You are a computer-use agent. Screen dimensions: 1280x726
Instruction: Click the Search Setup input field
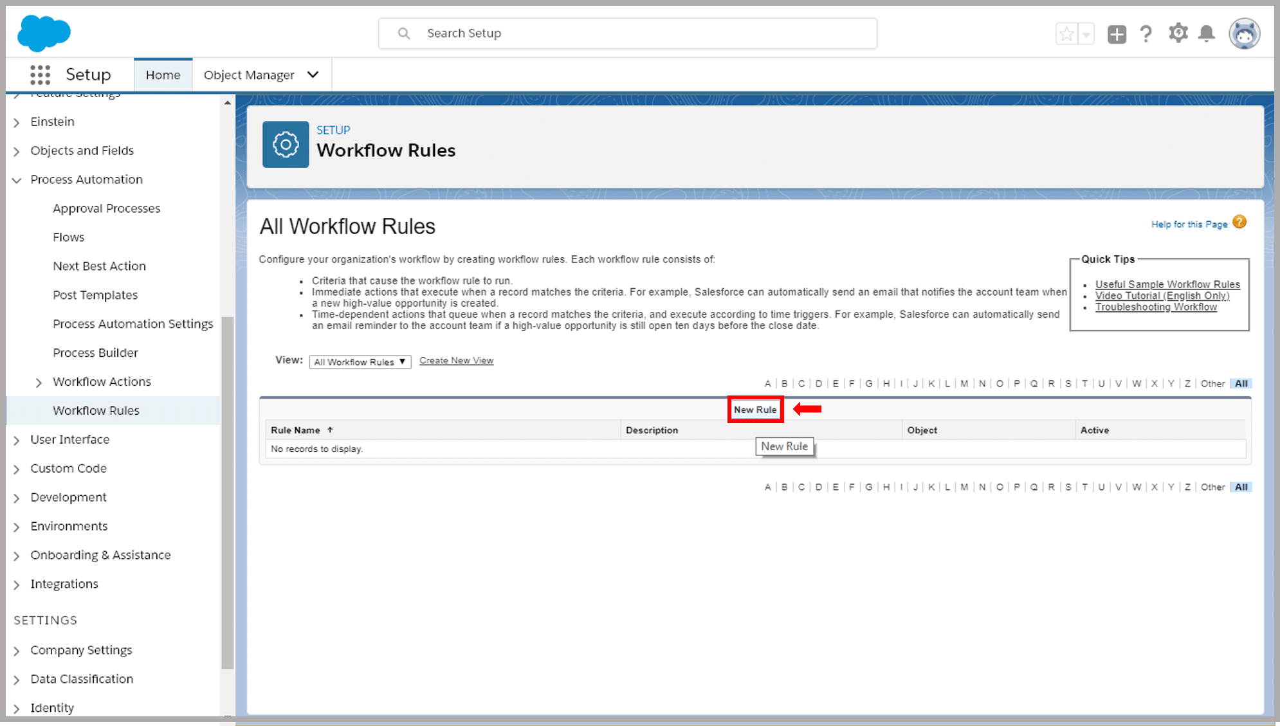[x=626, y=33]
